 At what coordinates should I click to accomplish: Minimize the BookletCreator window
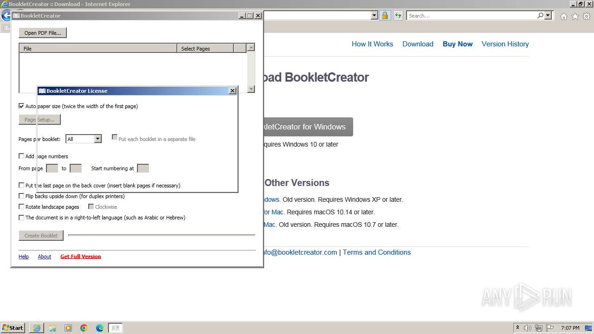click(x=242, y=16)
